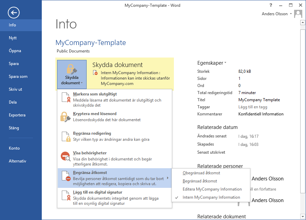Click the Visa behörigheter magnifier icon
The height and width of the screenshot is (220, 306).
tap(65, 156)
